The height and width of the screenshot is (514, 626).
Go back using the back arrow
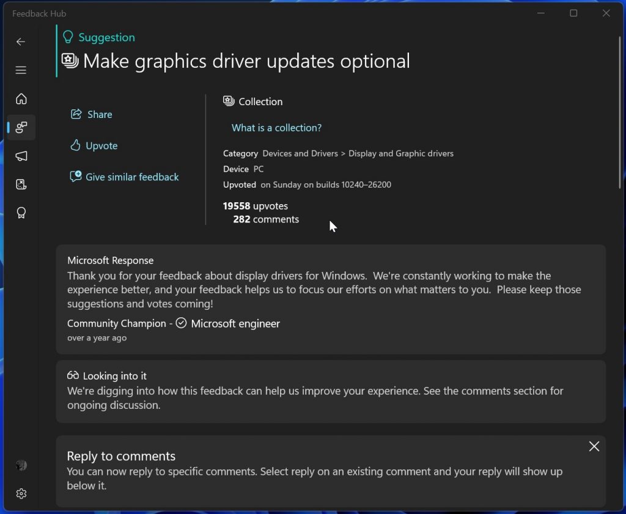click(21, 42)
